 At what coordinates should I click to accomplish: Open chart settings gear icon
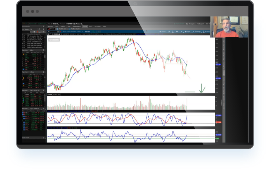177,32
